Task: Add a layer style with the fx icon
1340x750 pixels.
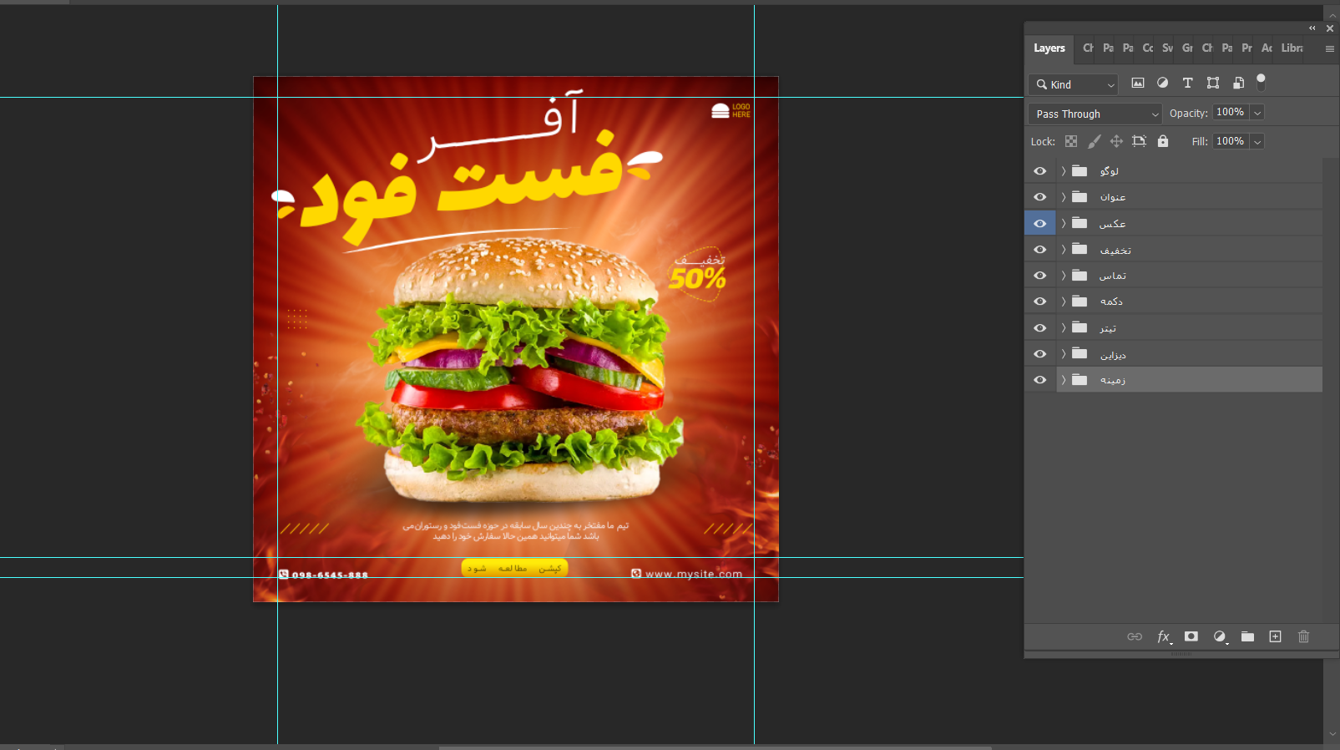Action: pyautogui.click(x=1163, y=636)
